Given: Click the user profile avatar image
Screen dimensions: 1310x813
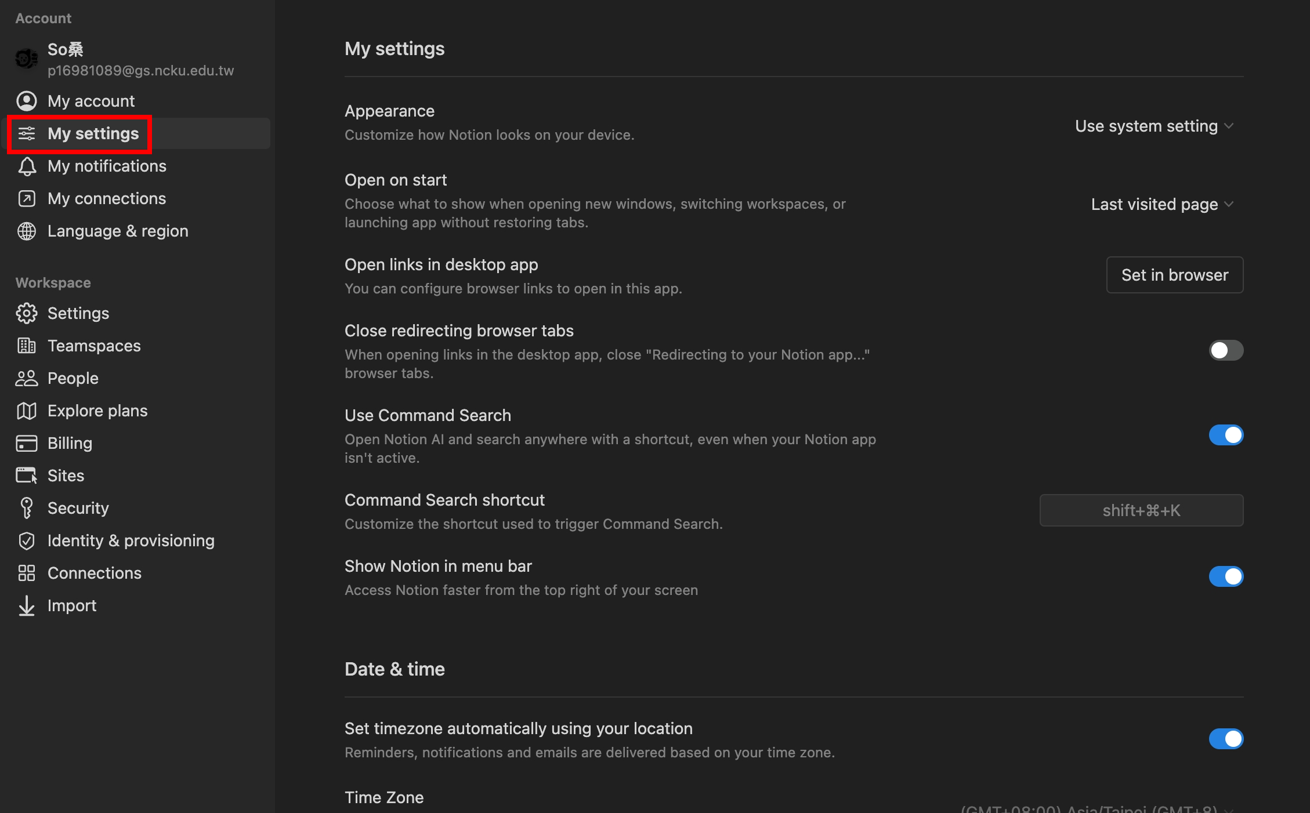Looking at the screenshot, I should tap(27, 59).
